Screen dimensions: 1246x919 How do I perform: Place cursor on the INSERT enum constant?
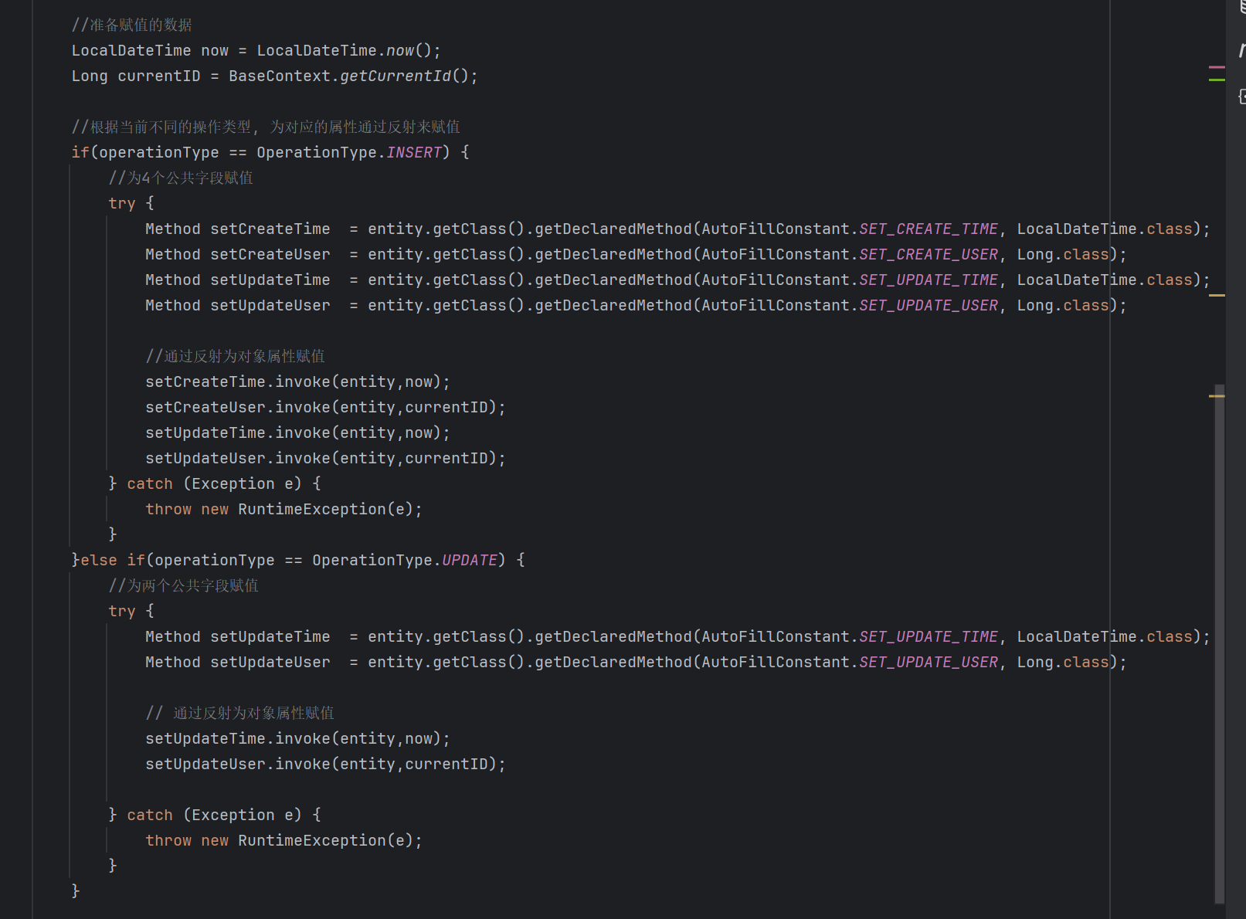(x=414, y=152)
